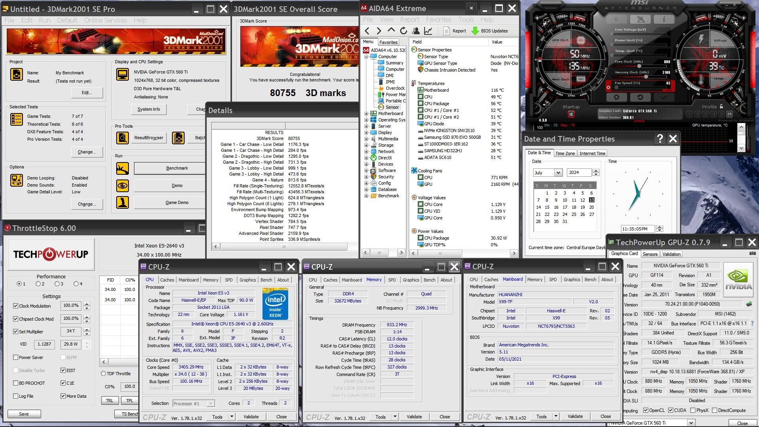Go up one level in AIDA64

pyautogui.click(x=391, y=30)
